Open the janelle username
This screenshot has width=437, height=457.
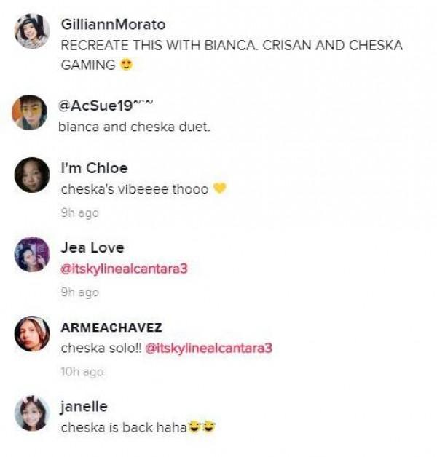(x=84, y=406)
